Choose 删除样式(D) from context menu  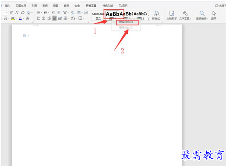coord(126,28)
